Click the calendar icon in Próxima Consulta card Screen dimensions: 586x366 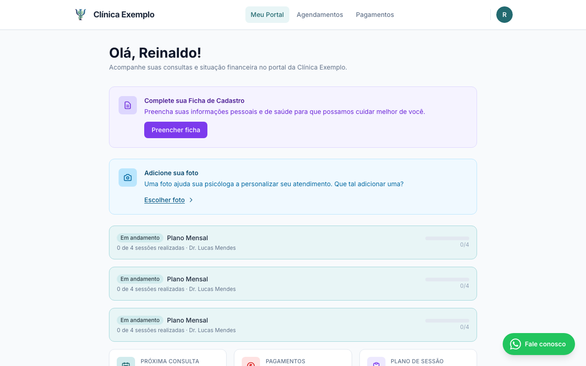(x=126, y=363)
